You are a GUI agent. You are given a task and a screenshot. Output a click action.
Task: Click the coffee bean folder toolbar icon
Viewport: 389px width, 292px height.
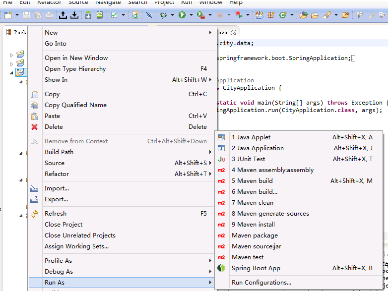click(x=345, y=15)
